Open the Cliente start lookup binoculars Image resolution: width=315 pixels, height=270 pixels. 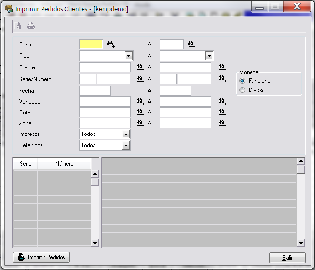(140, 67)
